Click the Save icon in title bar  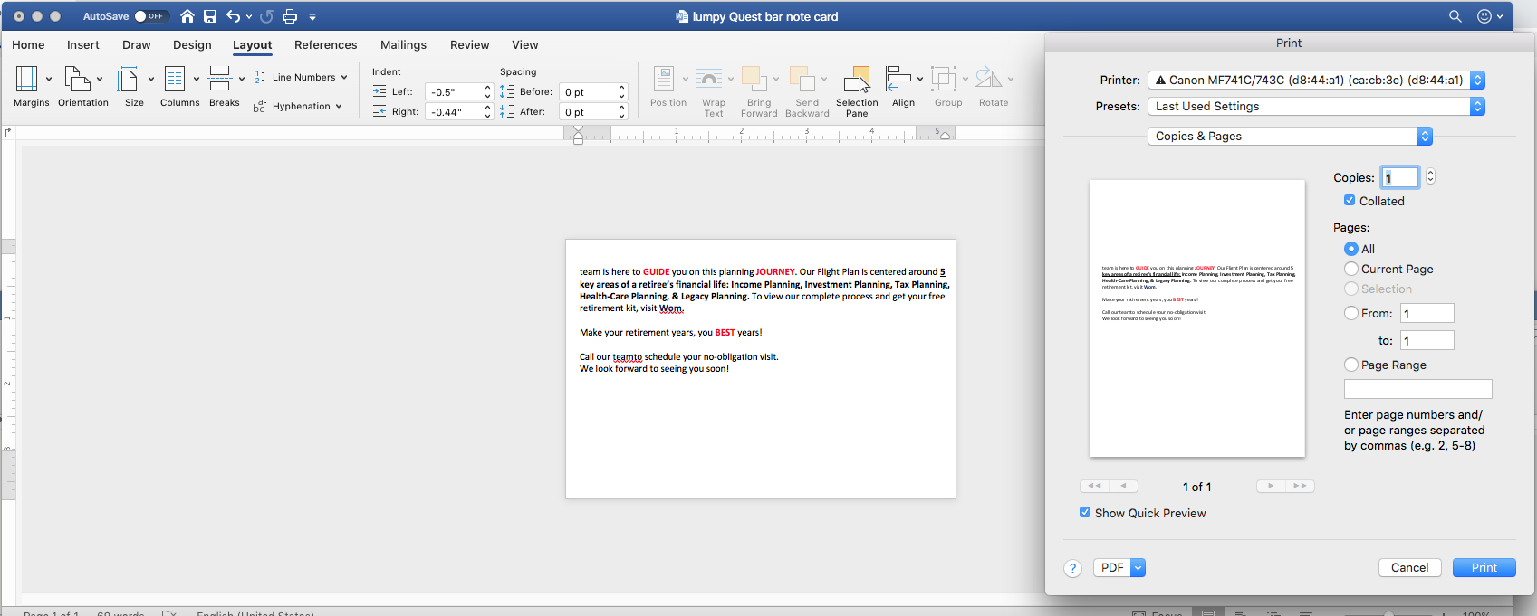click(210, 16)
